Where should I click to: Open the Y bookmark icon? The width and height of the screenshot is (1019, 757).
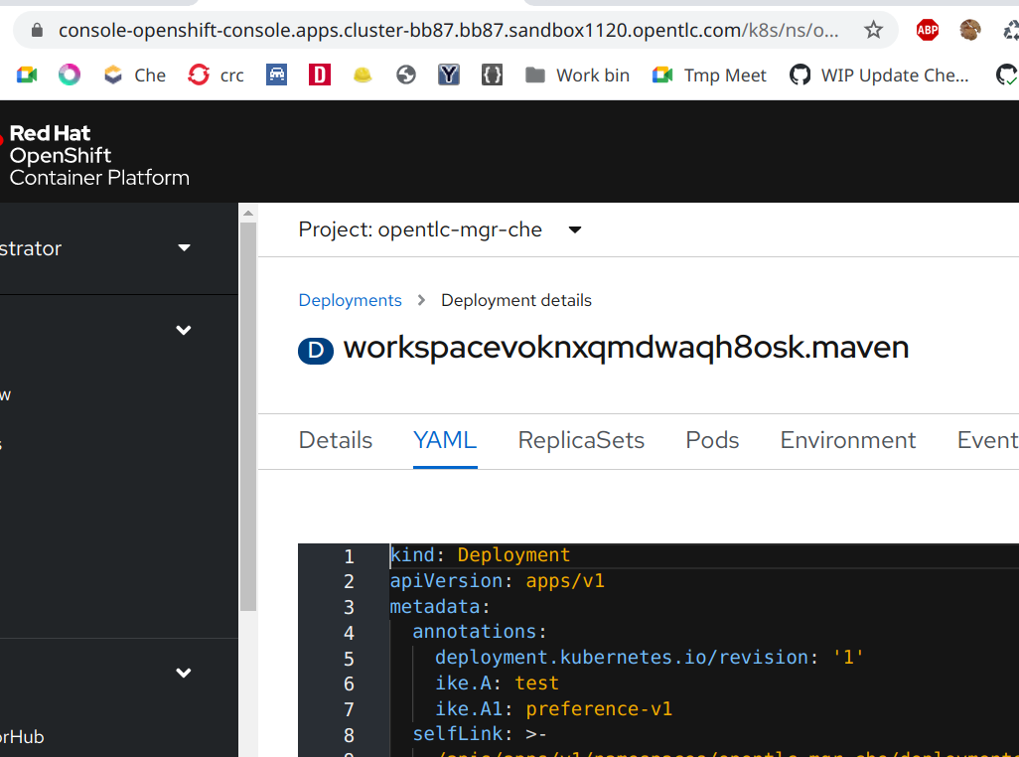448,76
